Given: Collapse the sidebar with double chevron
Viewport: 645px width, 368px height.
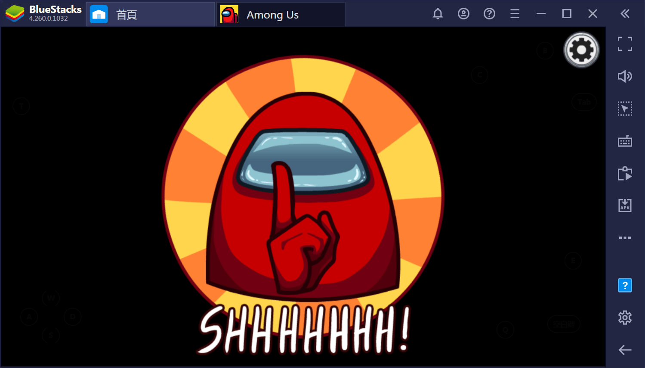Looking at the screenshot, I should (625, 14).
